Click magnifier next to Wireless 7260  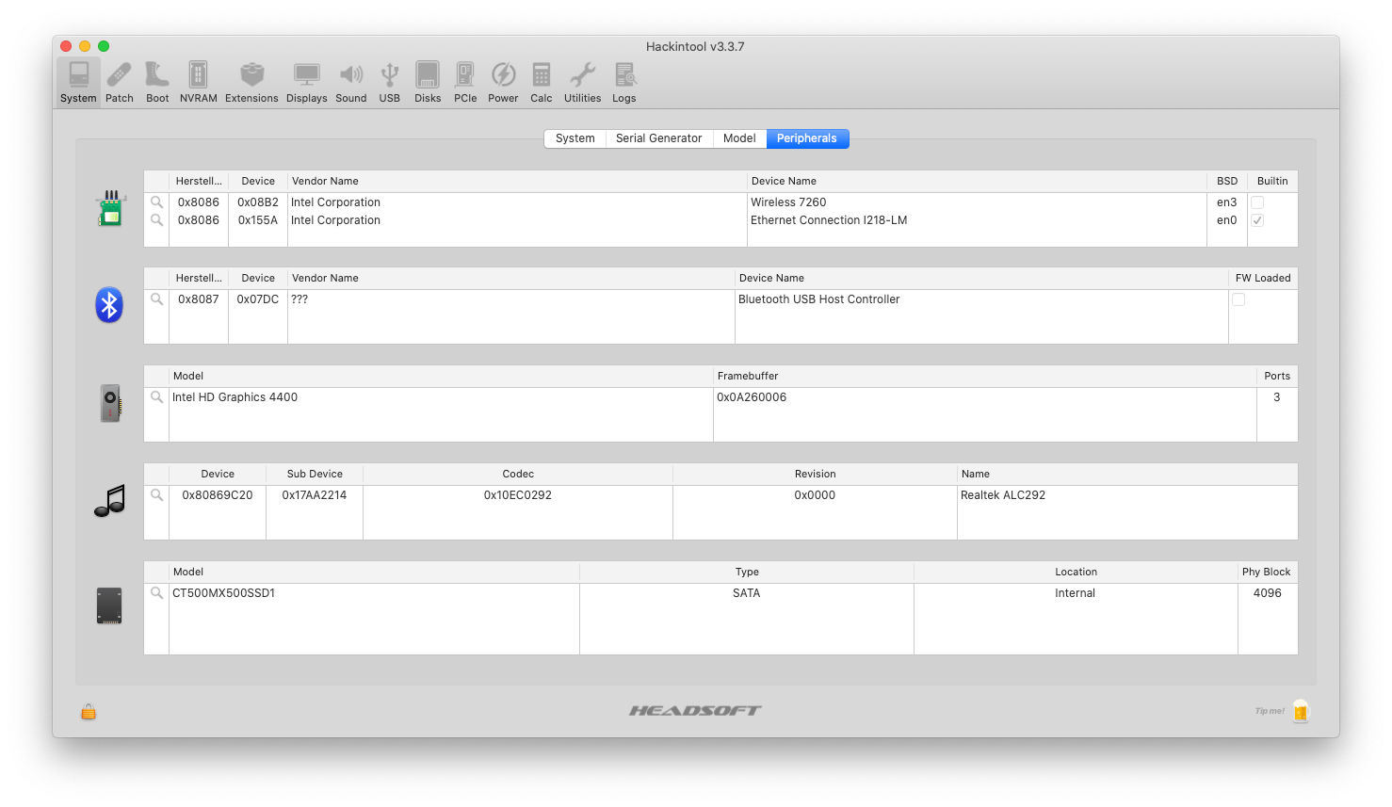pyautogui.click(x=157, y=202)
